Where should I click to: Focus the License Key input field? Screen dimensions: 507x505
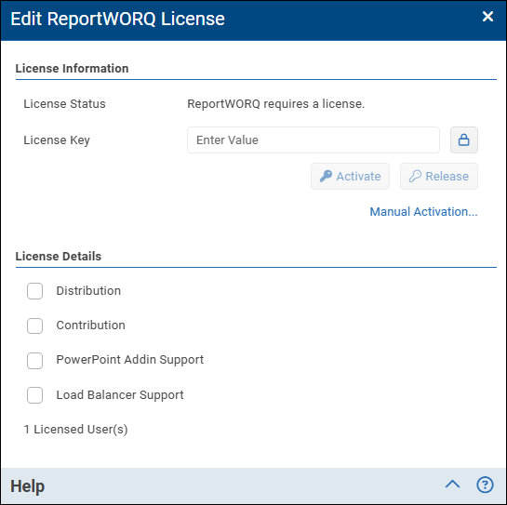pos(313,140)
